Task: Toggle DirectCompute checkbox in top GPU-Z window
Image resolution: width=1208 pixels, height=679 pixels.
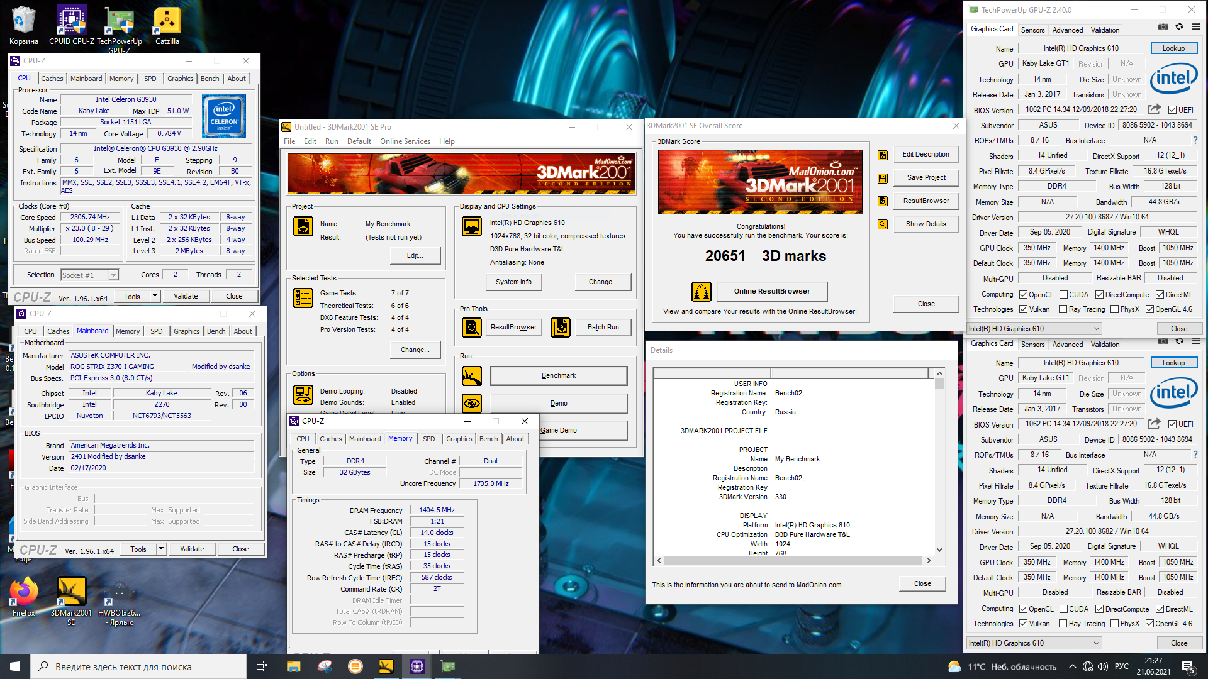Action: 1100,295
